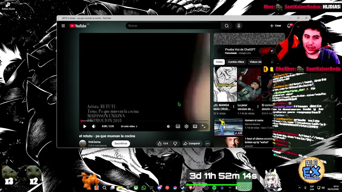Viewport: 342px width, 192px height.
Task: Toggle subtitles in the video player
Action: click(x=178, y=126)
